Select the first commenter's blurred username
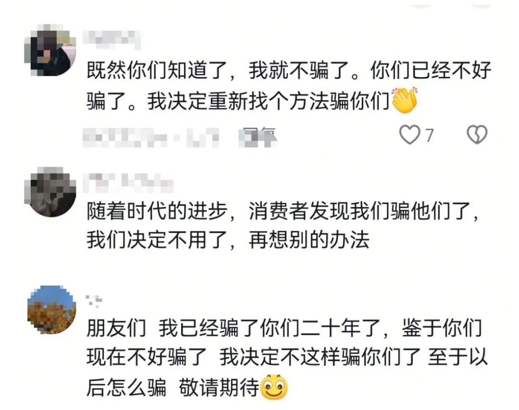This screenshot has height=410, width=519. [x=112, y=40]
